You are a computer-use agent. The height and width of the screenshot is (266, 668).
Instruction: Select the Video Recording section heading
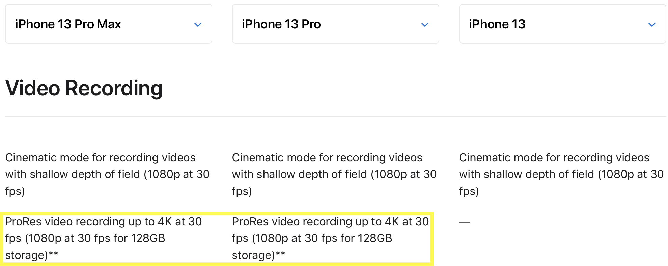(84, 88)
